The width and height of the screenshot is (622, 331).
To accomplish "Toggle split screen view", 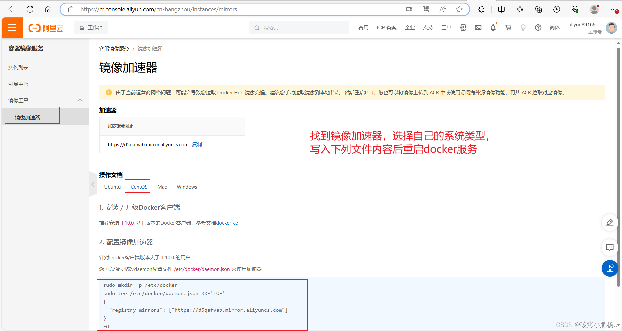I will pyautogui.click(x=501, y=9).
